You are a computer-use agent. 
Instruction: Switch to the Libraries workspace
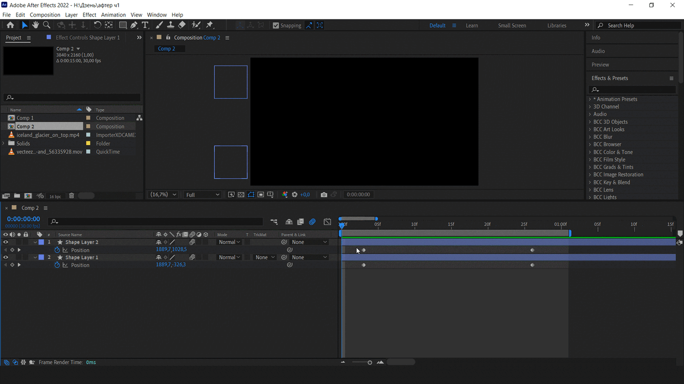click(x=557, y=26)
